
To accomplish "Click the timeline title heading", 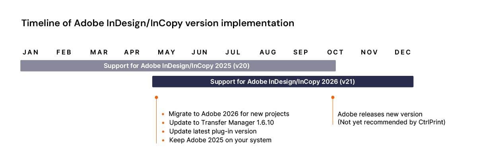I will coord(158,23).
